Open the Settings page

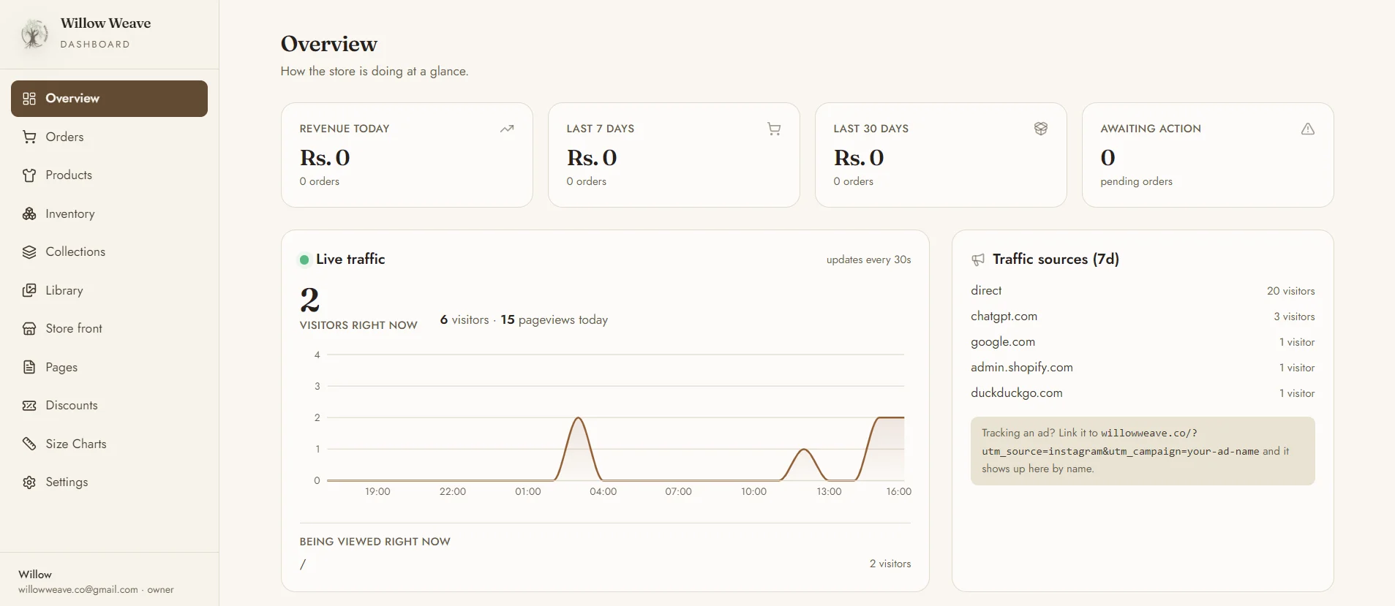tap(109, 482)
